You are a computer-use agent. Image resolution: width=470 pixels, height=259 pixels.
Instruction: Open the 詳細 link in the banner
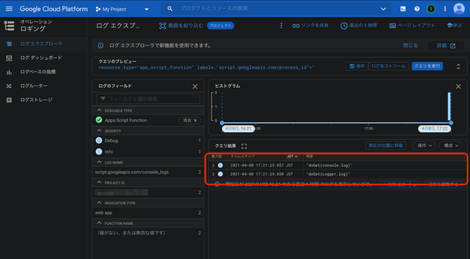pyautogui.click(x=446, y=45)
